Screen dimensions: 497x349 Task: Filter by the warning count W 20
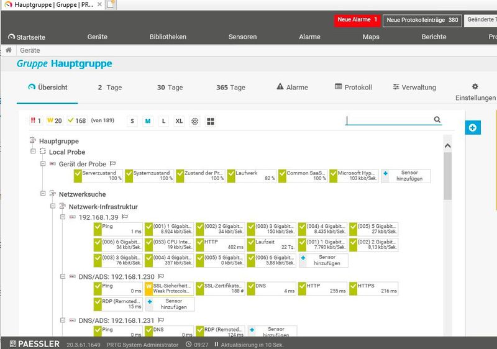click(x=54, y=120)
